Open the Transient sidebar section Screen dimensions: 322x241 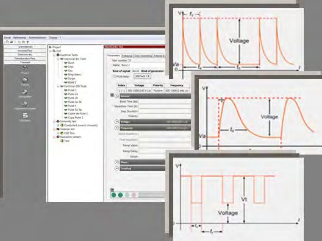(x=25, y=62)
